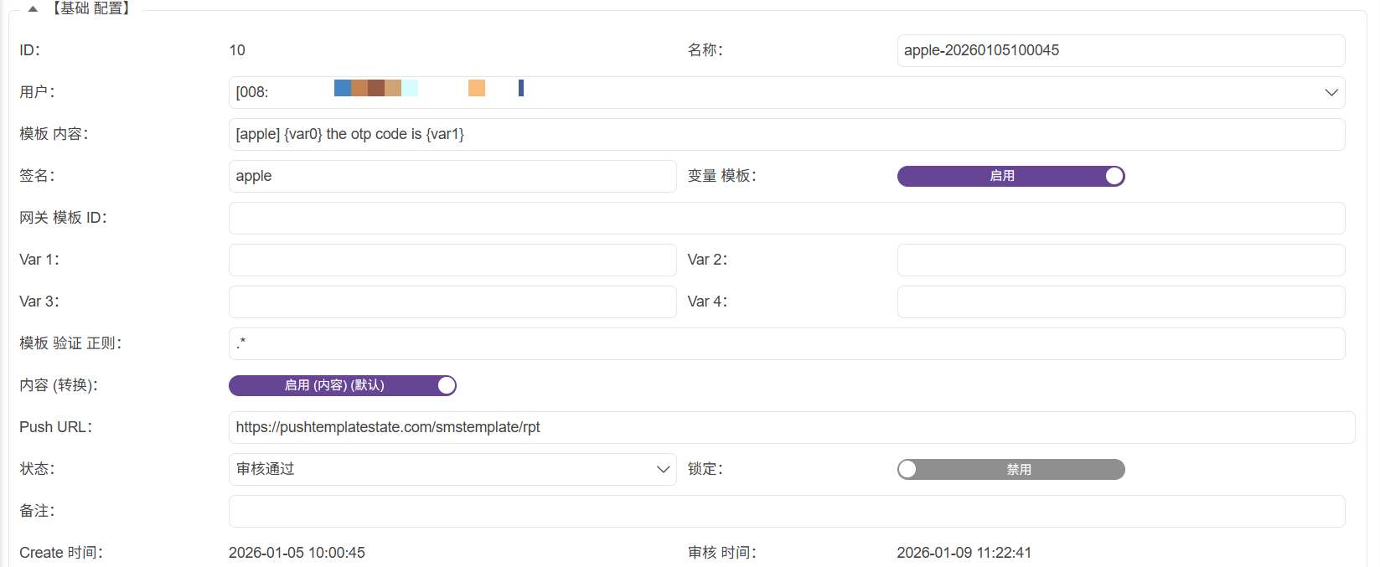Viewport: 1380px width, 567px height.
Task: Click the Create 时间 timestamp value
Action: click(297, 553)
